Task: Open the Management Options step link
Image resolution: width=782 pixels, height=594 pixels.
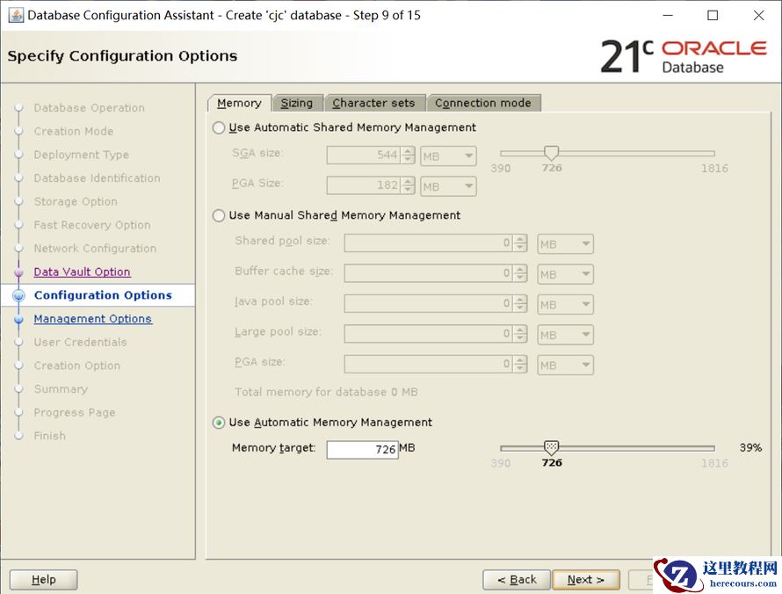Action: tap(93, 319)
